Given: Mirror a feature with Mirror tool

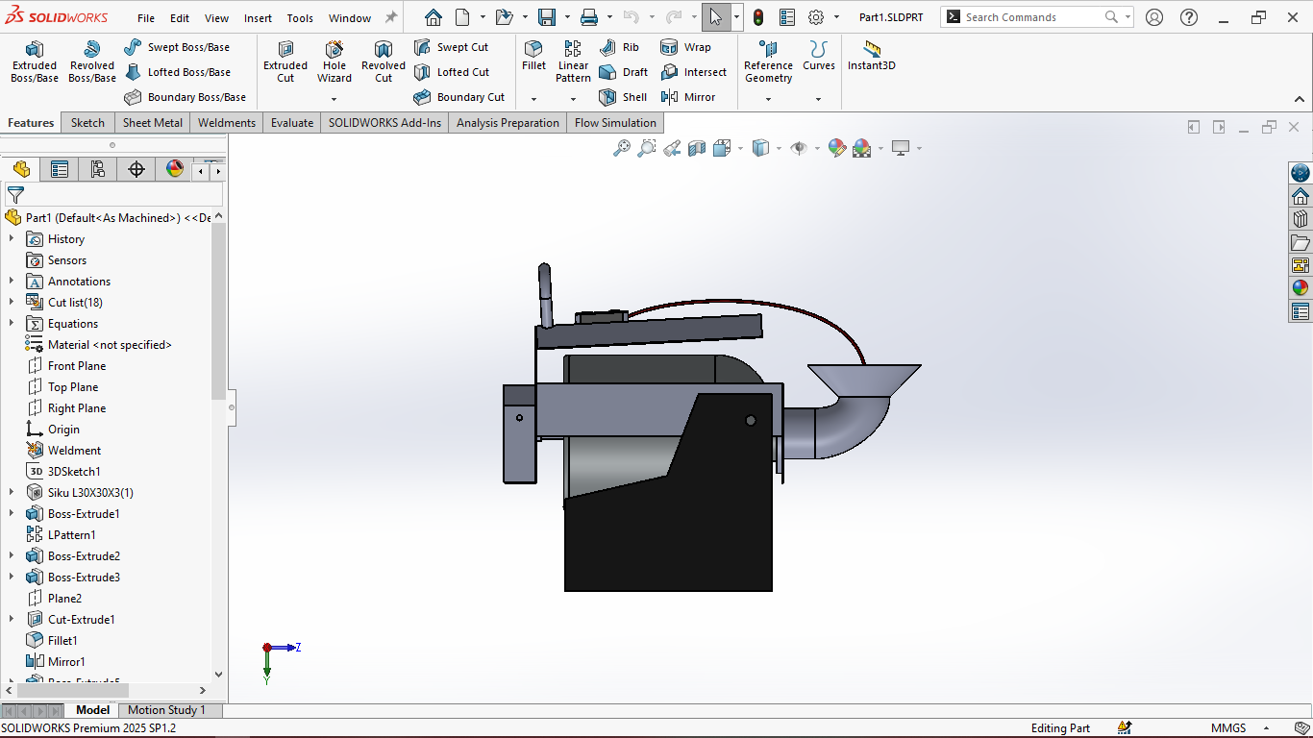Looking at the screenshot, I should (688, 97).
